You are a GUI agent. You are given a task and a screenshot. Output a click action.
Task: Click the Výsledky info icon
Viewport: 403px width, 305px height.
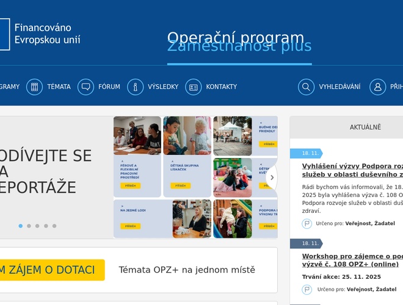pos(135,87)
